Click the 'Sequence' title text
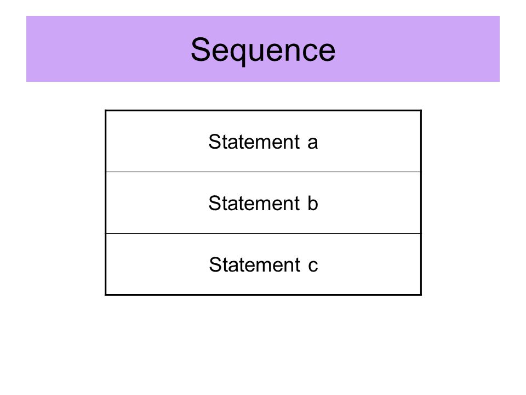This screenshot has width=526, height=395. point(263,50)
